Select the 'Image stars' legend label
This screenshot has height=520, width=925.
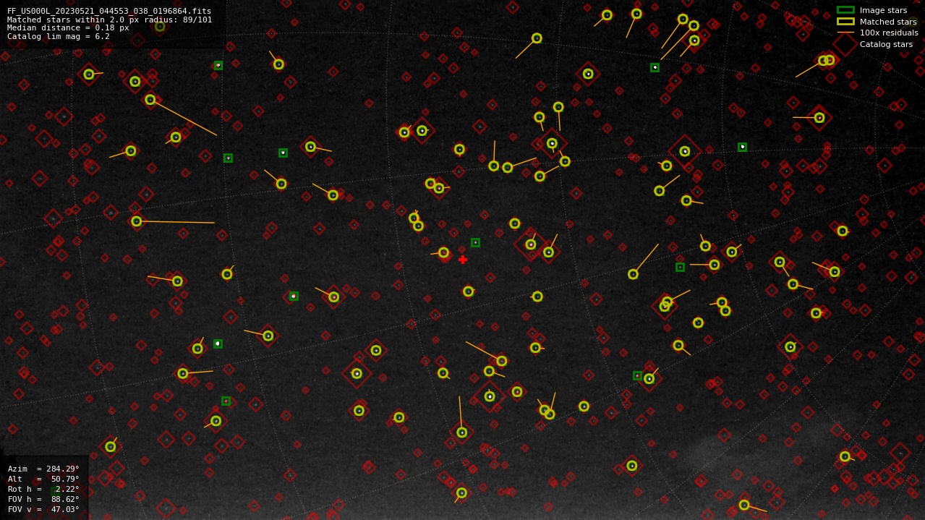pyautogui.click(x=883, y=10)
